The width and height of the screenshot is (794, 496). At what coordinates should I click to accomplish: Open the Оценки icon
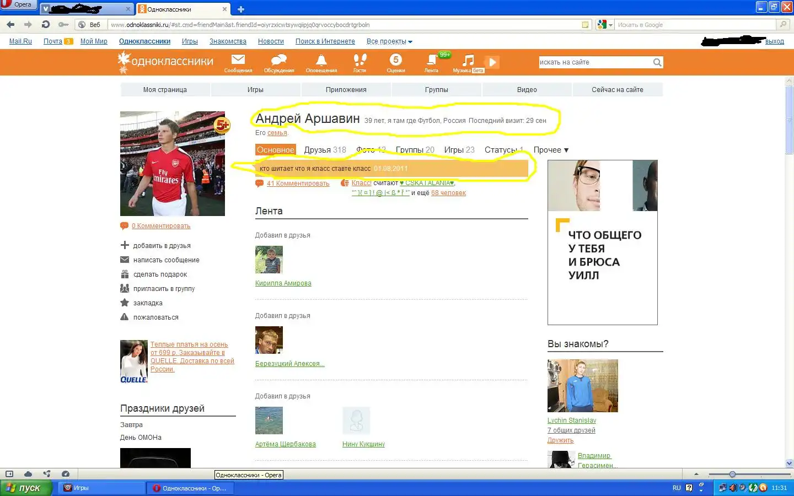coord(395,60)
